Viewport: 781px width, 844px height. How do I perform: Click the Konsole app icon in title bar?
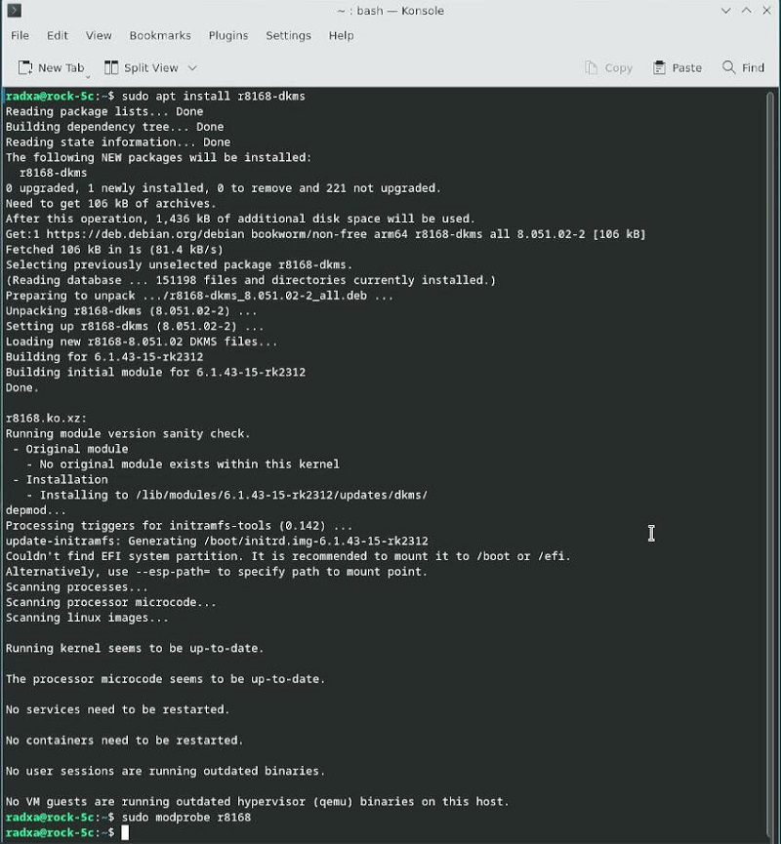coord(14,10)
